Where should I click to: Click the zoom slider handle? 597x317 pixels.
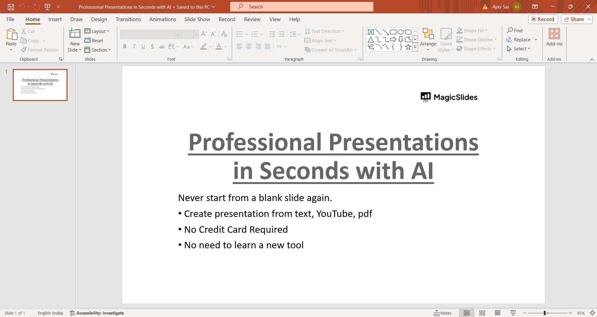coord(545,313)
